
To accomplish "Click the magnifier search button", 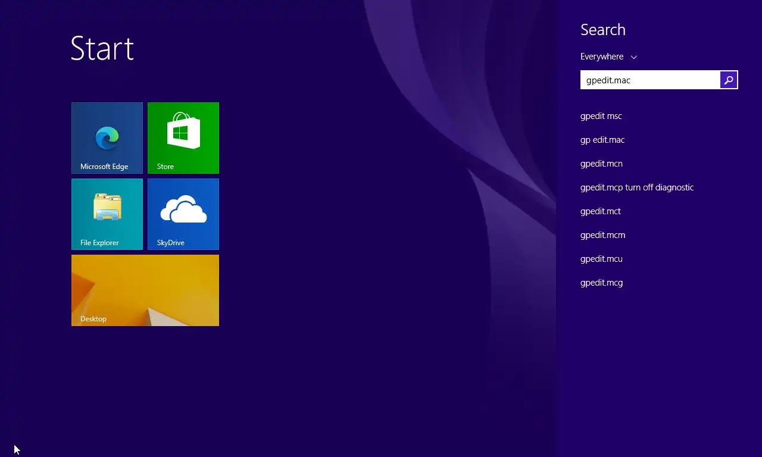I will coord(729,80).
